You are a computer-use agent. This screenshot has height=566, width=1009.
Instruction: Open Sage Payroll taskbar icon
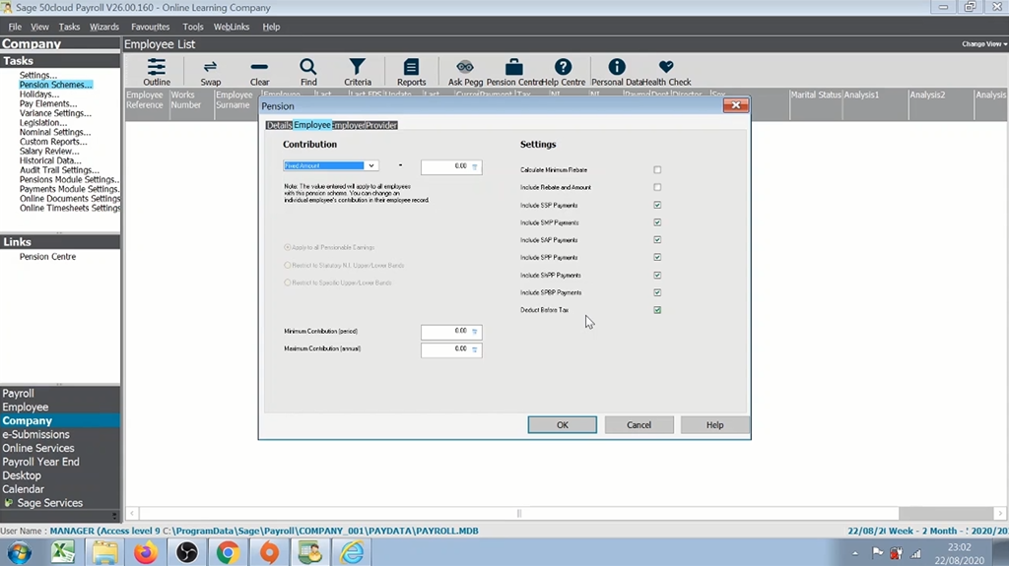click(x=310, y=552)
